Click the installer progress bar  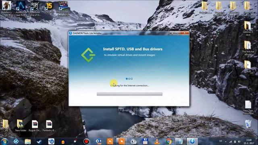pos(129,94)
